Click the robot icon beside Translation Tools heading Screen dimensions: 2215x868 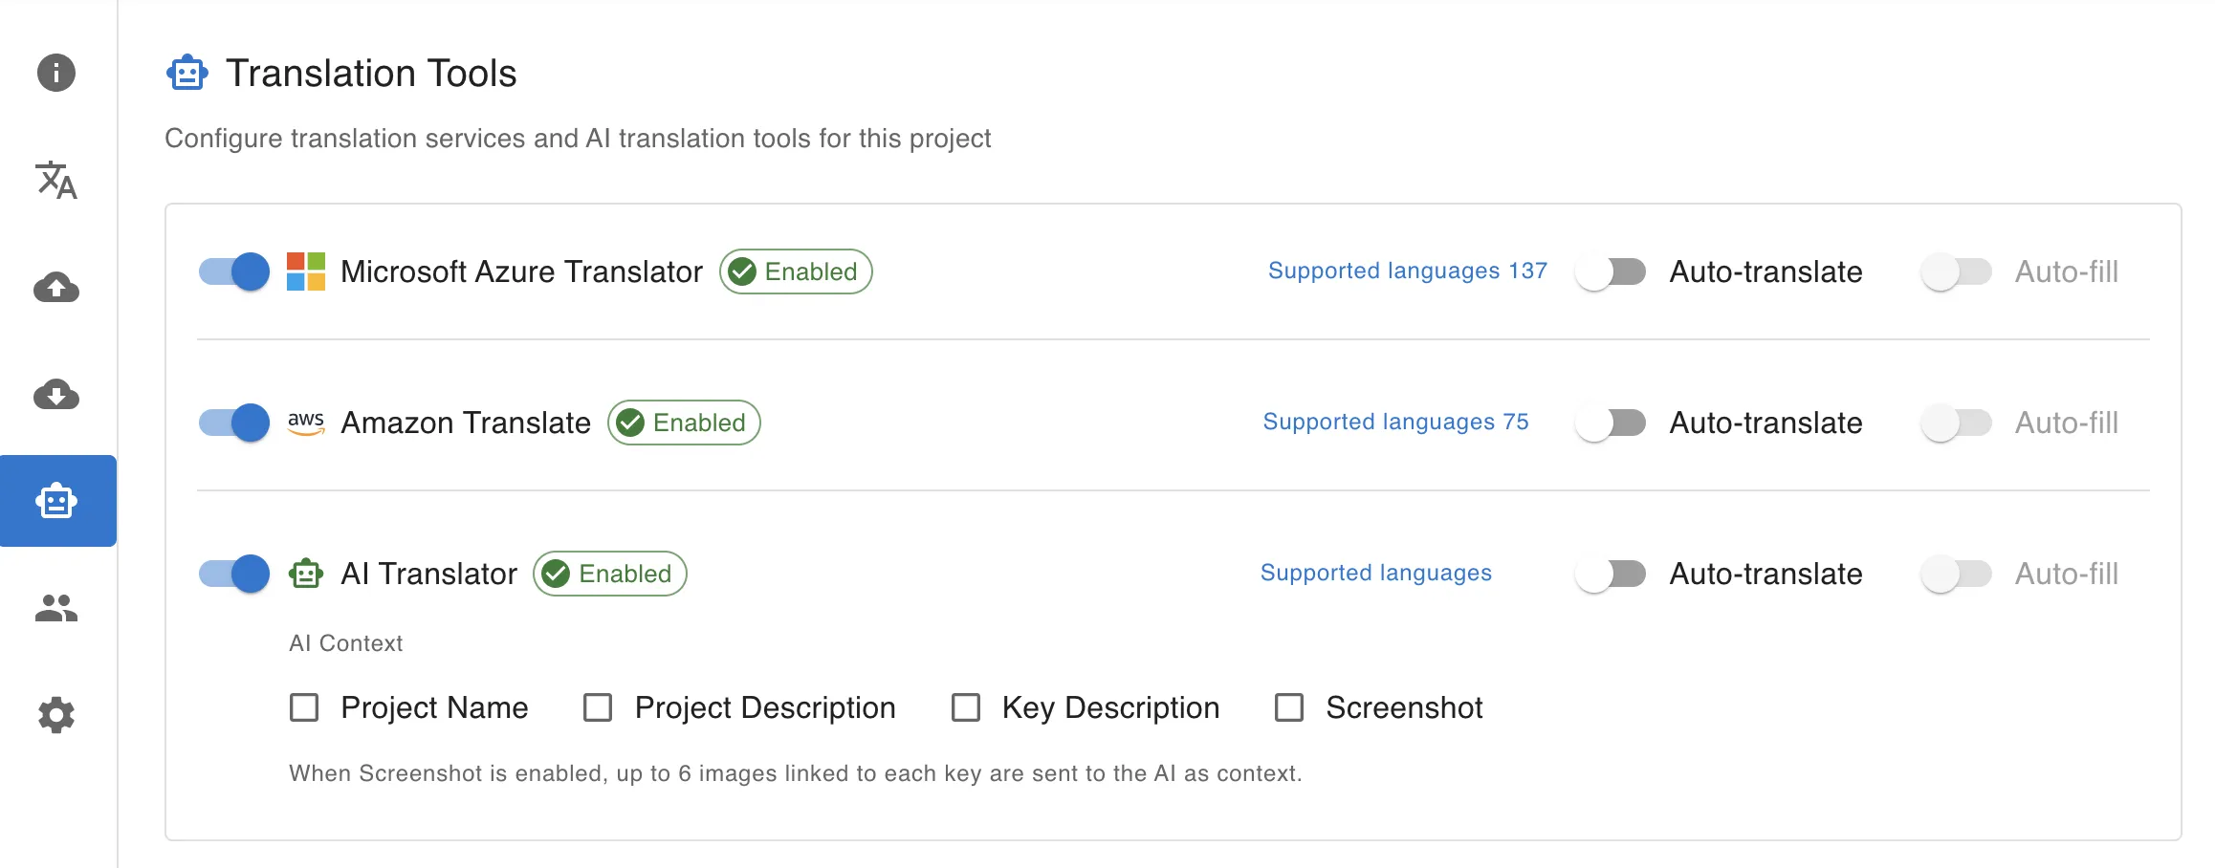point(187,73)
